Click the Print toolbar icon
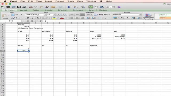 click(24, 7)
